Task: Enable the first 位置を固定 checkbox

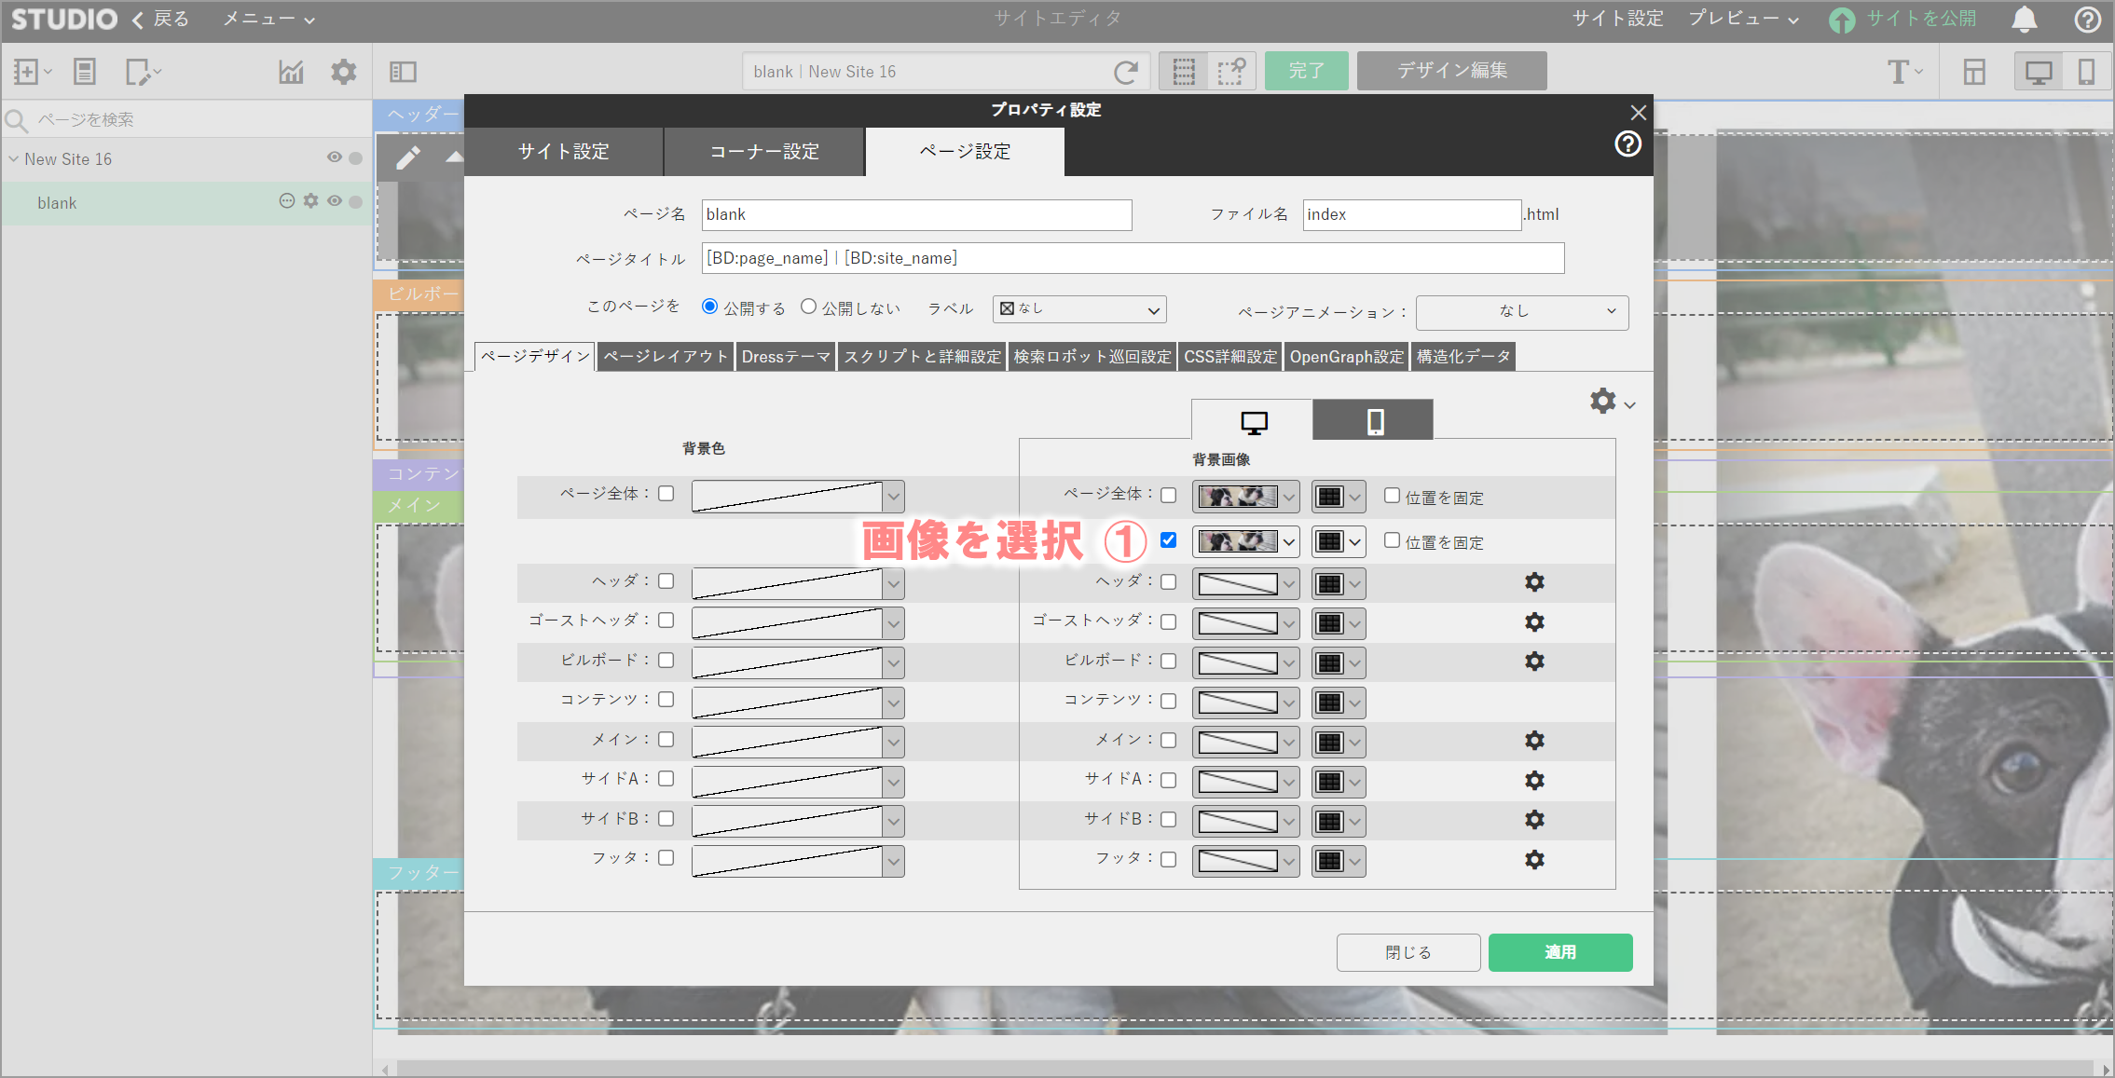Action: click(1392, 496)
